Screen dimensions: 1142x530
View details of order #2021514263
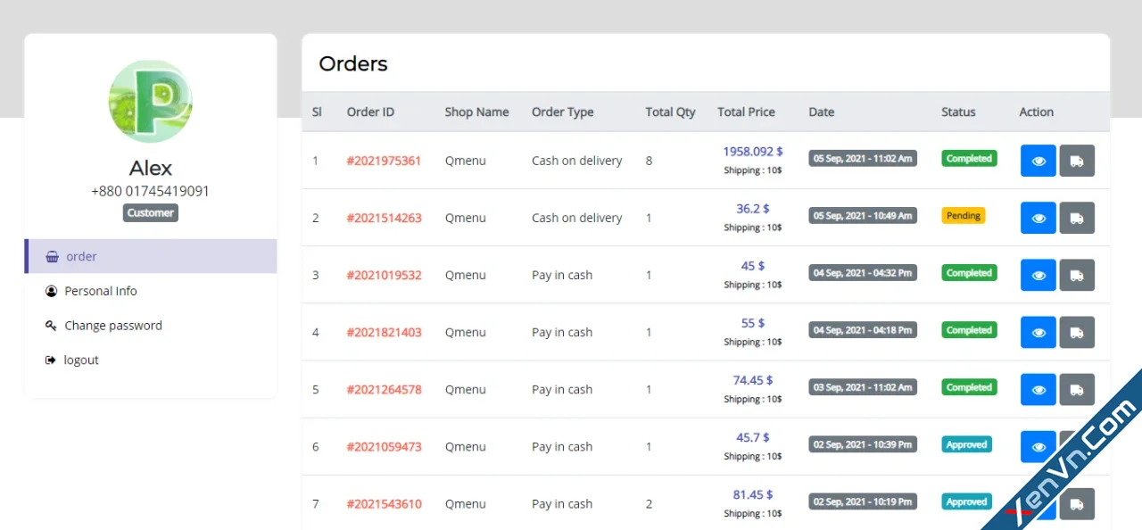tap(1039, 218)
